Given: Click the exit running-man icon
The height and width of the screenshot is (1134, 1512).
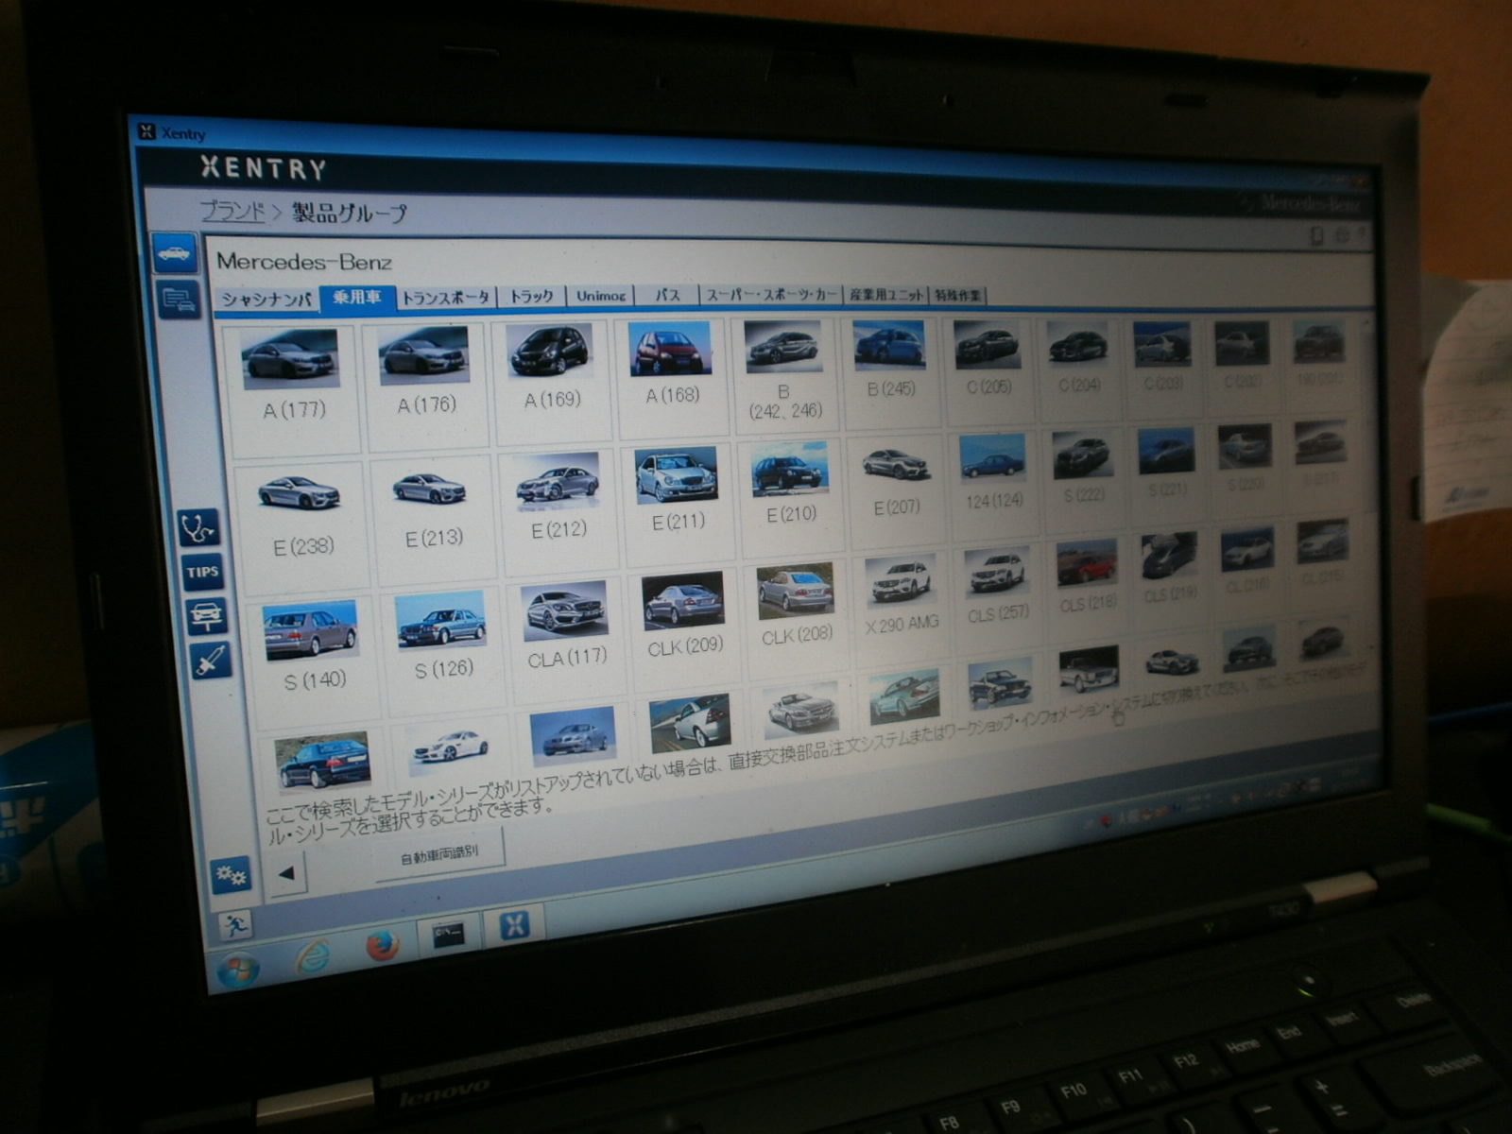Looking at the screenshot, I should [x=233, y=925].
